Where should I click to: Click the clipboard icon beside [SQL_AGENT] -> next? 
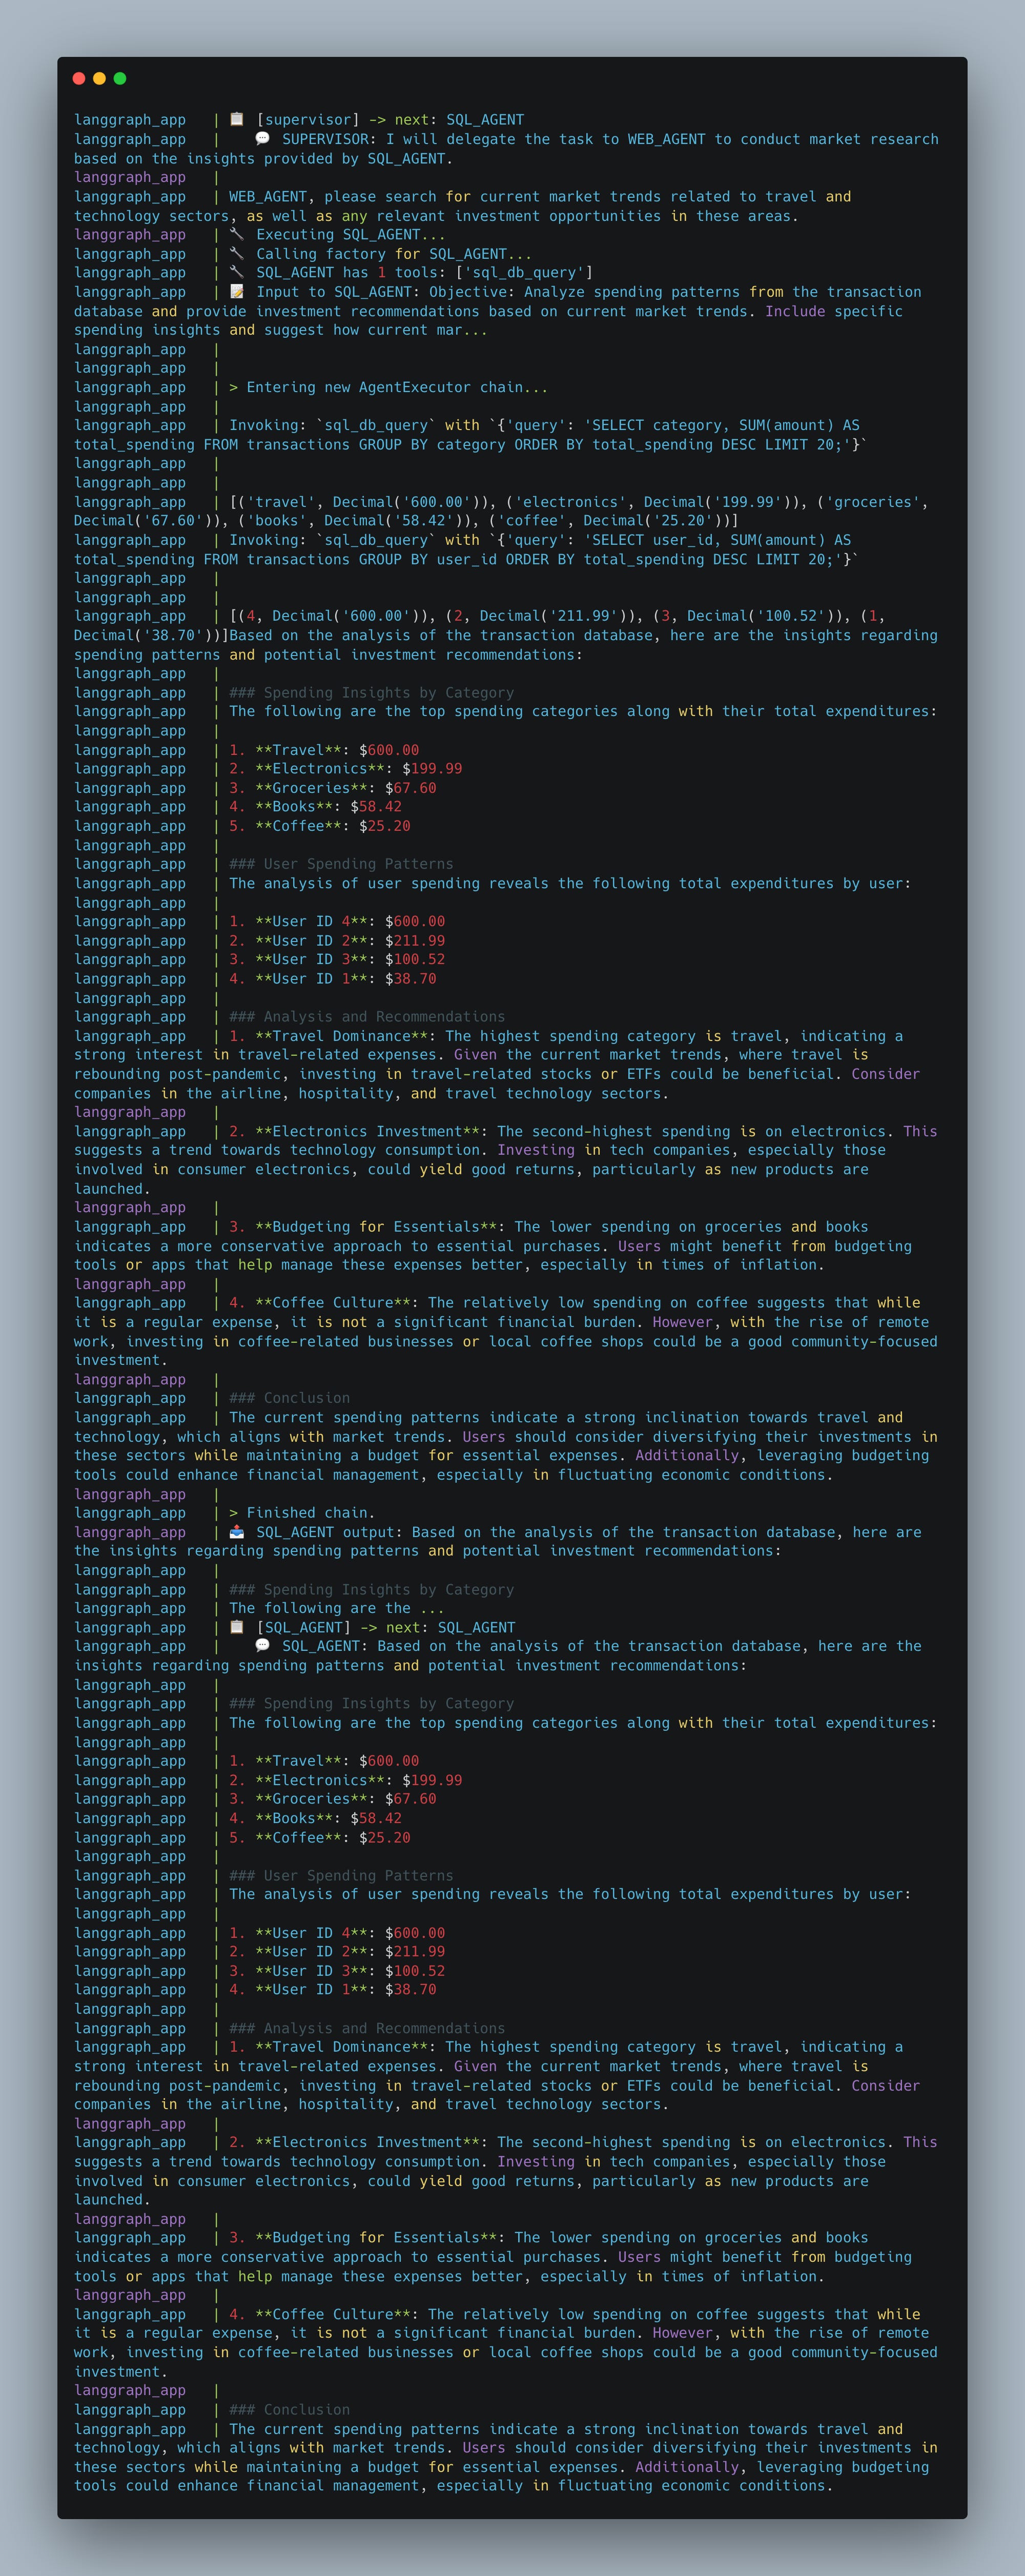click(237, 1627)
